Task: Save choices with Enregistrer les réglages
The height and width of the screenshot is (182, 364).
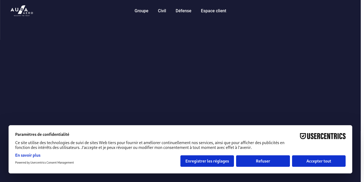Action: tap(207, 161)
